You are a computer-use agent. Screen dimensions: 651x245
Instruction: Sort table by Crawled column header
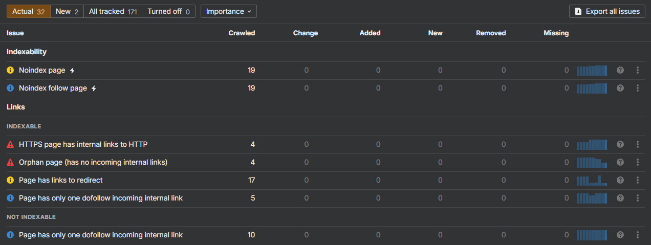(x=242, y=33)
